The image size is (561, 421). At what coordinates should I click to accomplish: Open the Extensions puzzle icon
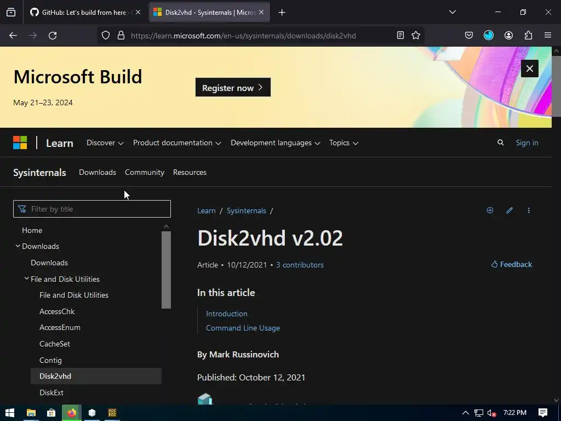(x=528, y=35)
